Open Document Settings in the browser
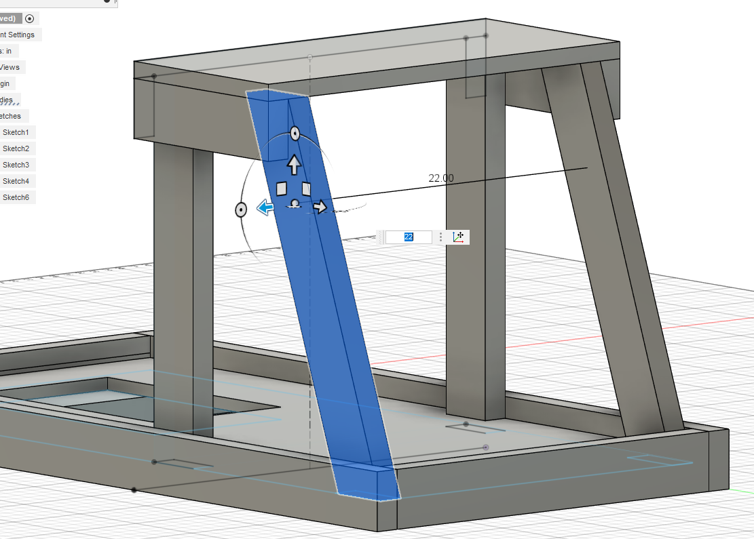Viewport: 754px width, 539px height. click(19, 34)
